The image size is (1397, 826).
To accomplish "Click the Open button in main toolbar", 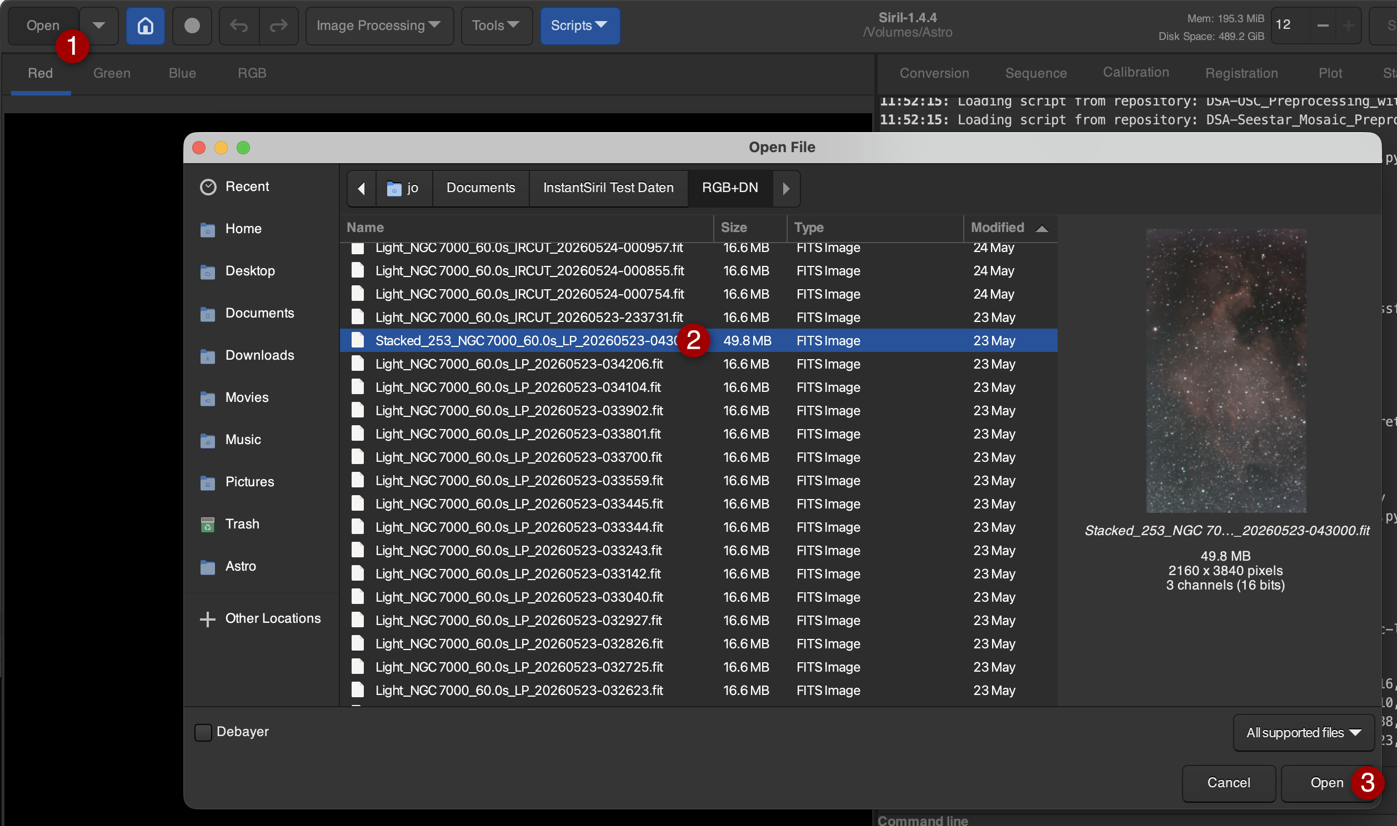I will tap(43, 26).
